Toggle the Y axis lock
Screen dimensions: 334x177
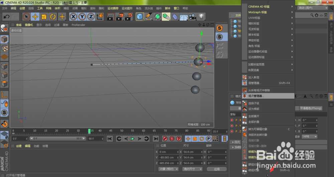pyautogui.click(x=82, y=17)
